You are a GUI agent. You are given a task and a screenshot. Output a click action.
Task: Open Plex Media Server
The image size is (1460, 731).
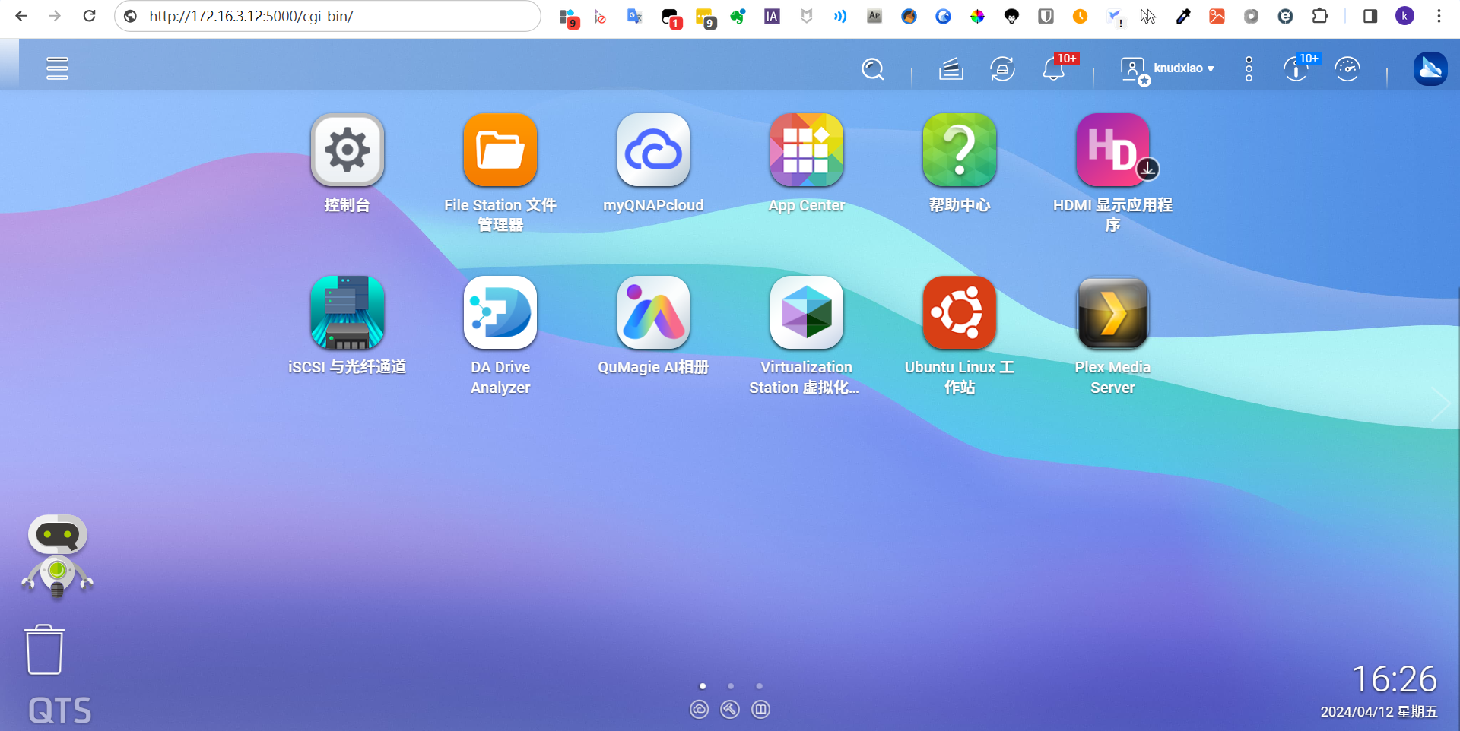pos(1112,312)
